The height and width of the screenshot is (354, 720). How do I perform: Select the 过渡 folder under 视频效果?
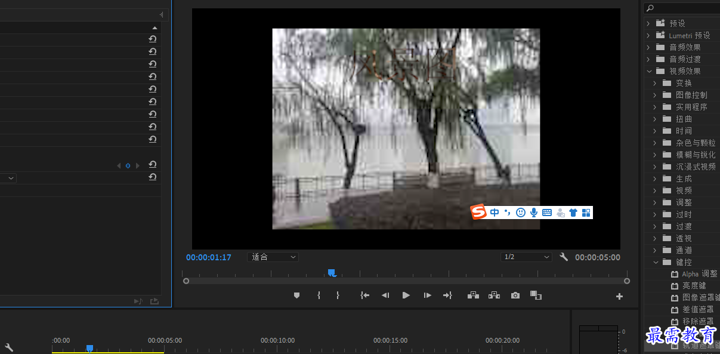coord(682,226)
